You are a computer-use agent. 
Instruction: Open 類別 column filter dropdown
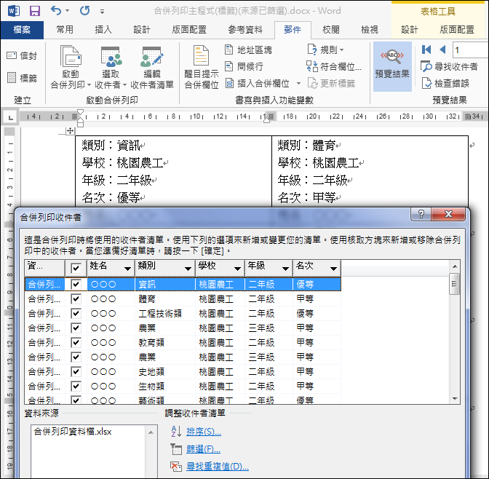(188, 269)
